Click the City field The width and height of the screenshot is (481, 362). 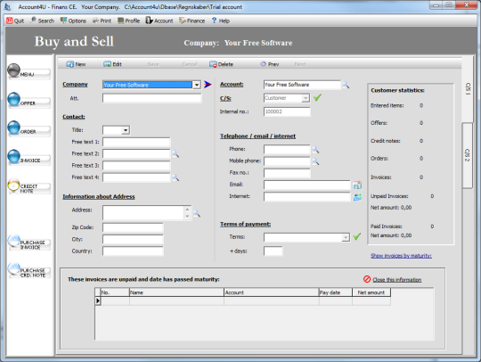coord(133,239)
